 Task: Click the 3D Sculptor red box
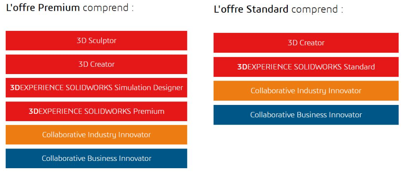pos(96,41)
